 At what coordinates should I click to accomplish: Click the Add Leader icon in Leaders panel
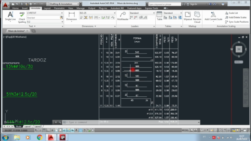coord(131,17)
